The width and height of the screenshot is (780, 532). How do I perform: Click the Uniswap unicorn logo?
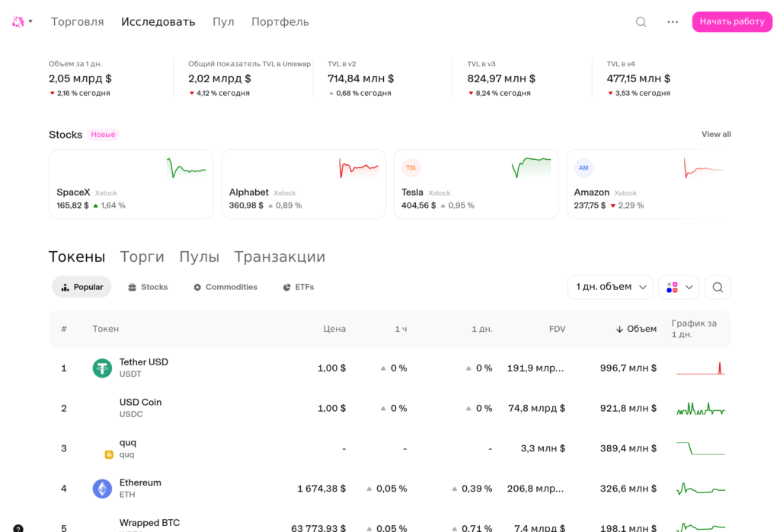pyautogui.click(x=18, y=21)
